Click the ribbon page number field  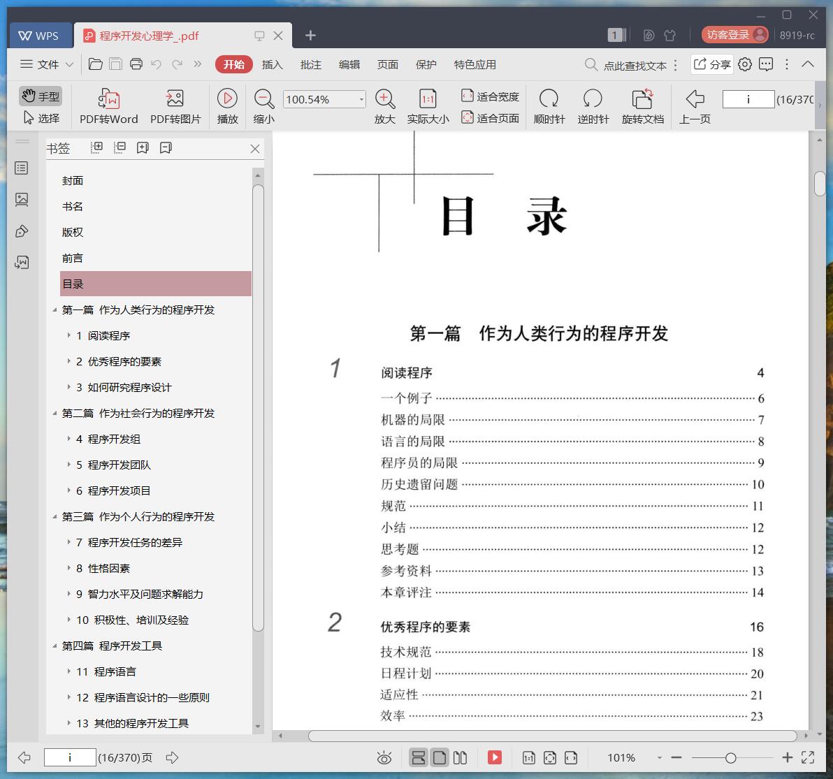pyautogui.click(x=748, y=99)
